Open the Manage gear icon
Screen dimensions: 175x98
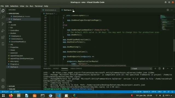(3, 87)
